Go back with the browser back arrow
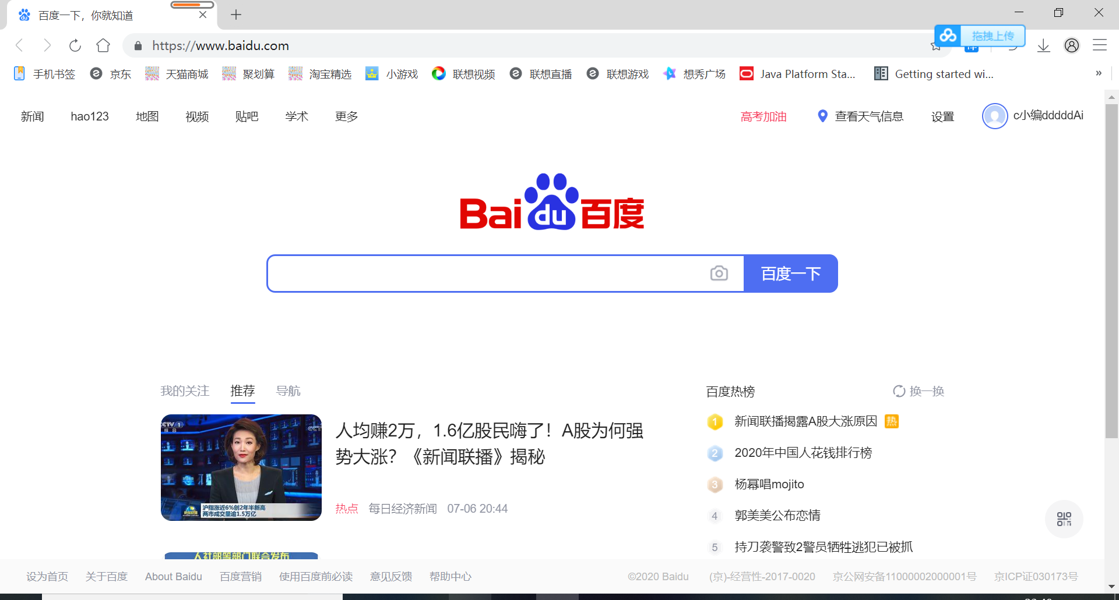The image size is (1119, 600). point(19,45)
